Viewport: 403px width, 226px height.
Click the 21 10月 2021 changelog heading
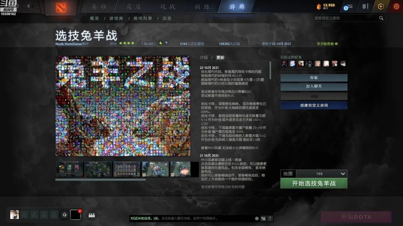pyautogui.click(x=209, y=156)
